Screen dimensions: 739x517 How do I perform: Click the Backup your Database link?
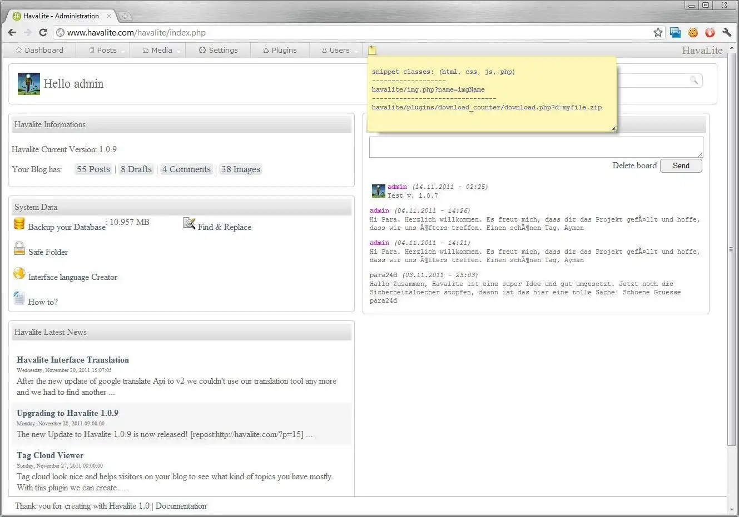click(x=67, y=227)
